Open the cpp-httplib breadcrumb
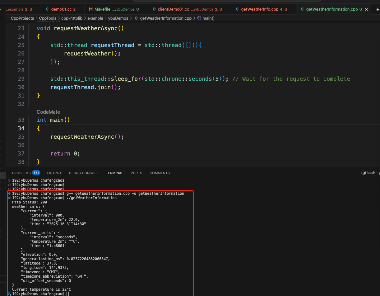The height and width of the screenshot is (296, 380). click(72, 18)
